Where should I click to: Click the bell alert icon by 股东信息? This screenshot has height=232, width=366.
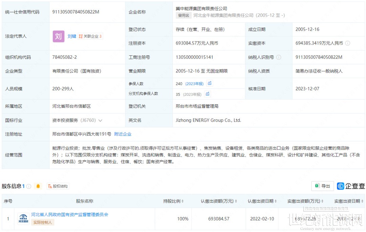[38, 186]
